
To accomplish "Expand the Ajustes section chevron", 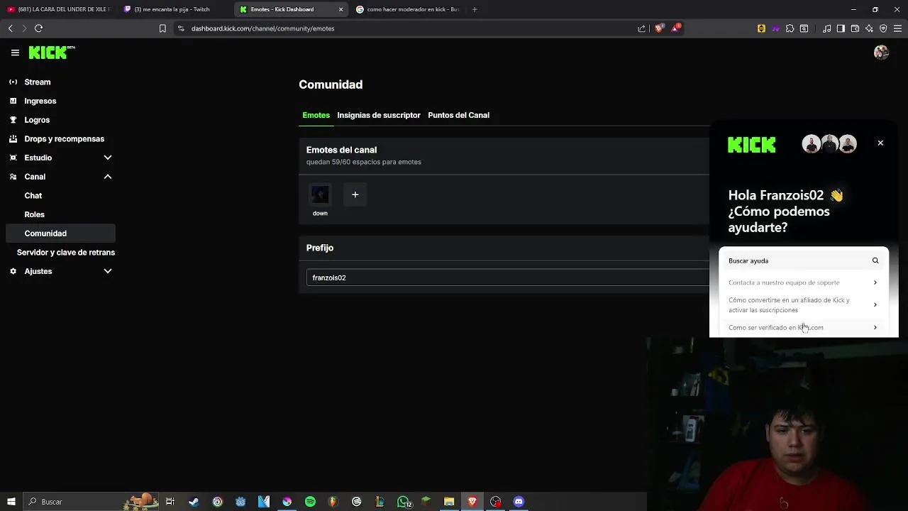I will pos(108,271).
